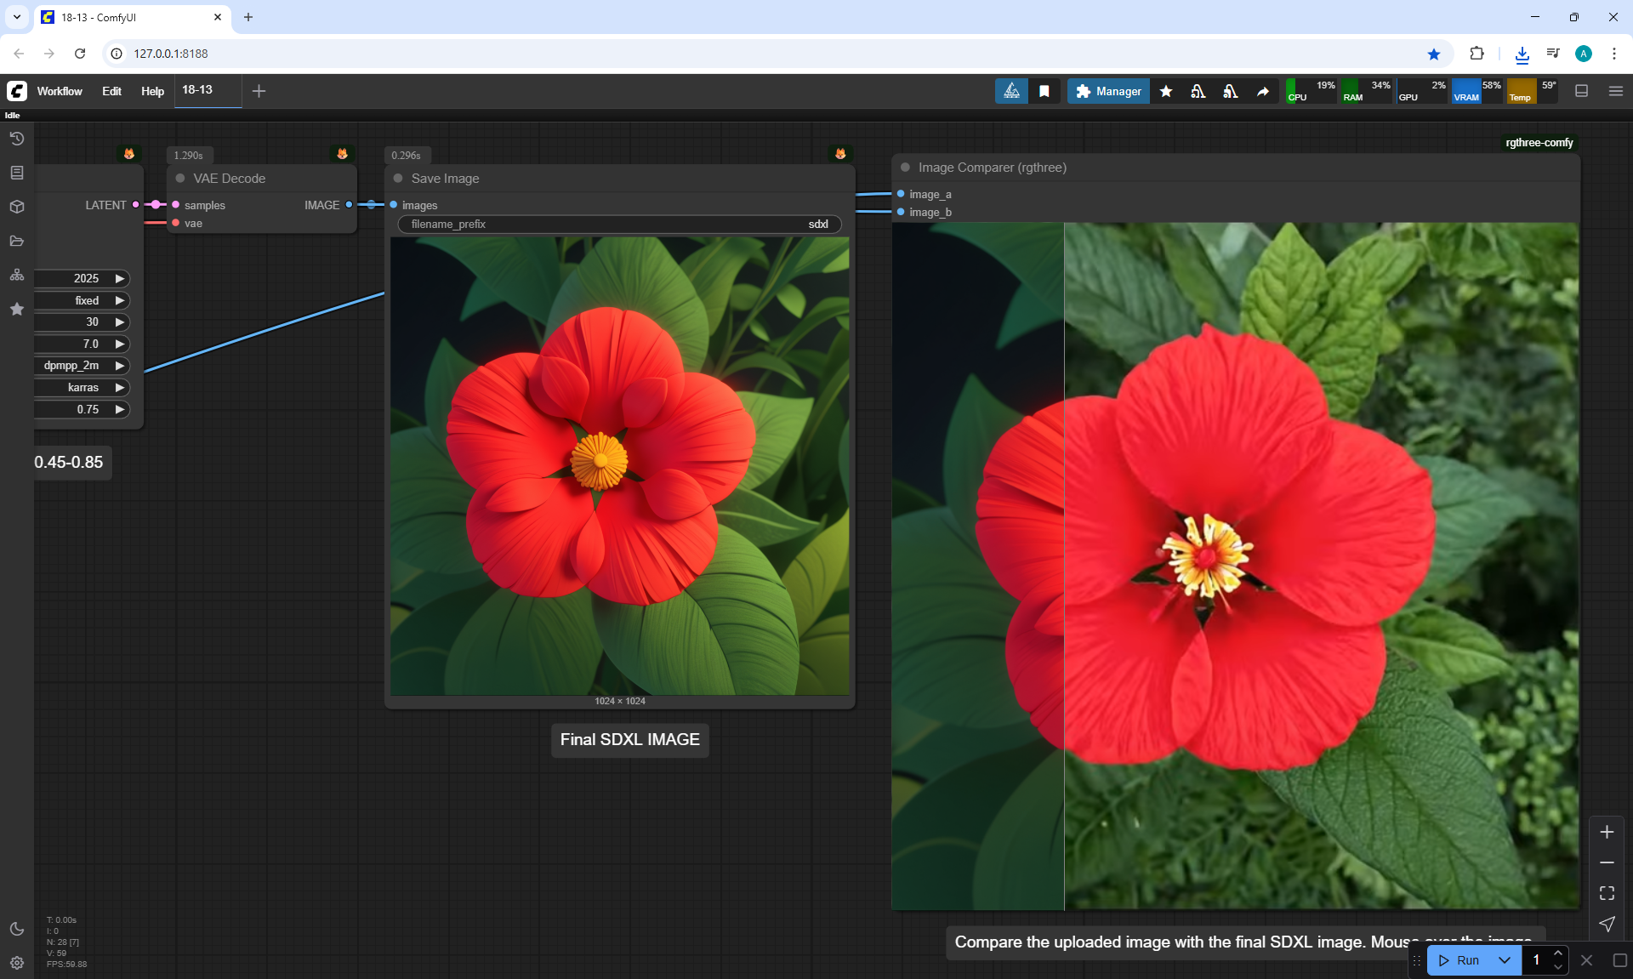Click the image comparer split slider preview
This screenshot has width=1633, height=979.
1064,566
